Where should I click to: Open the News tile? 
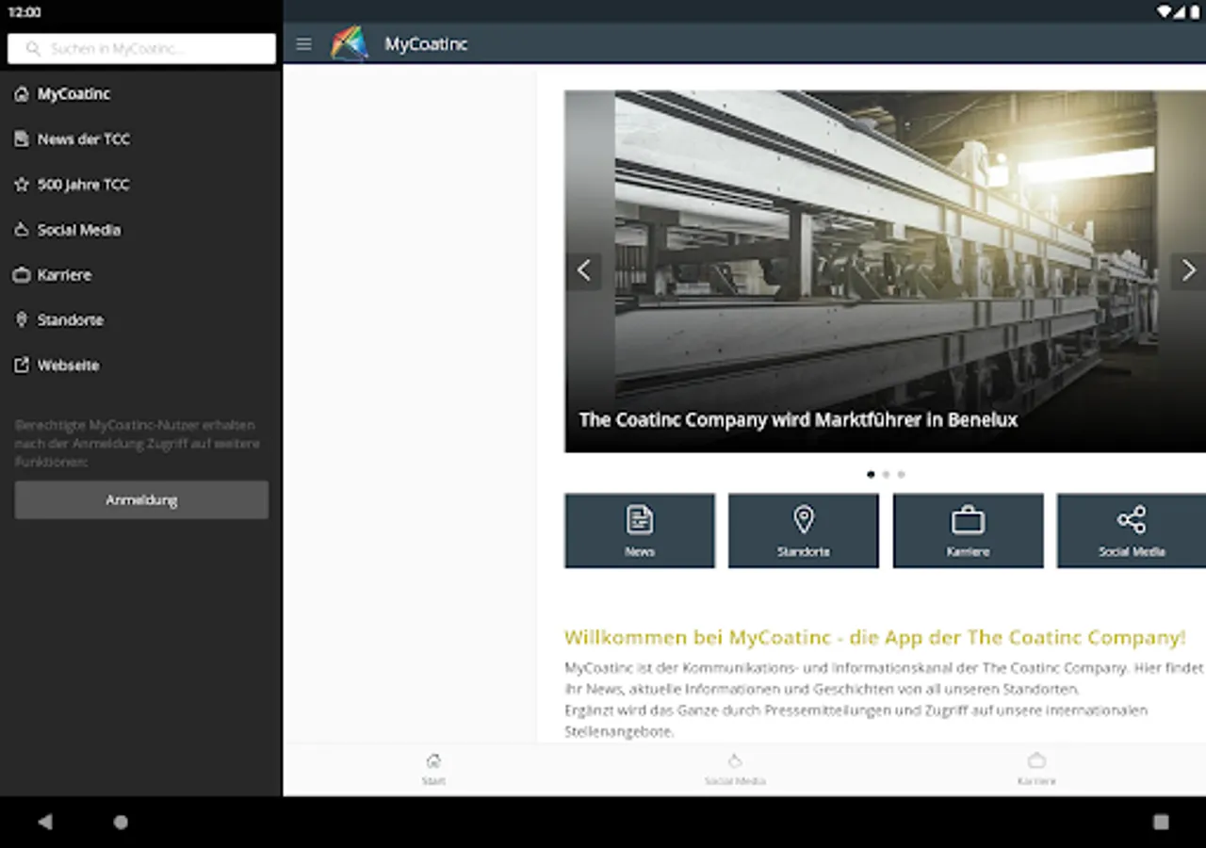tap(640, 530)
